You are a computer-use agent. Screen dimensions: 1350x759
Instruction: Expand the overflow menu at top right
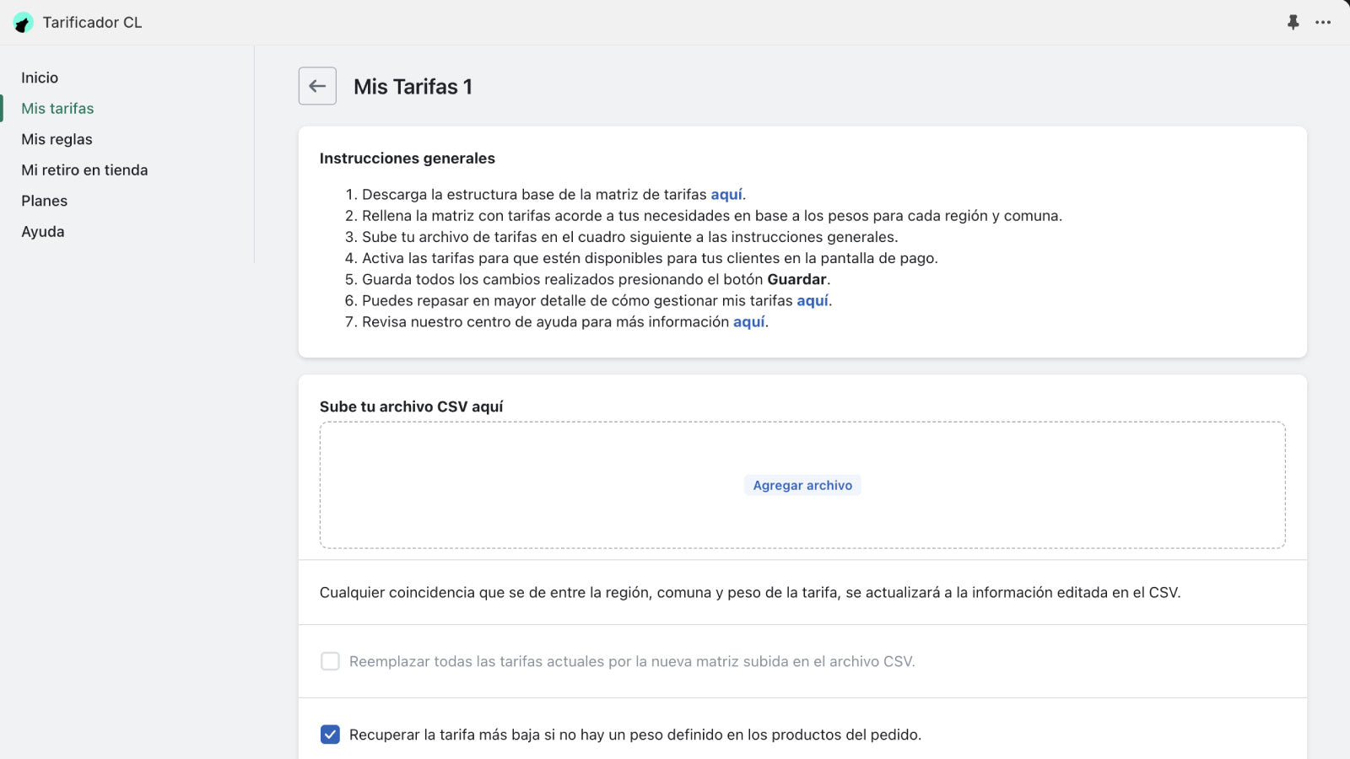1323,23
